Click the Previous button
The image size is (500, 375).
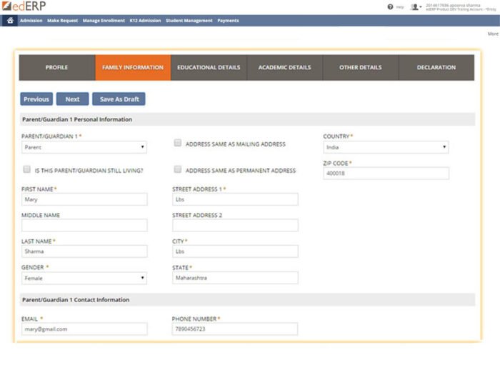click(36, 99)
